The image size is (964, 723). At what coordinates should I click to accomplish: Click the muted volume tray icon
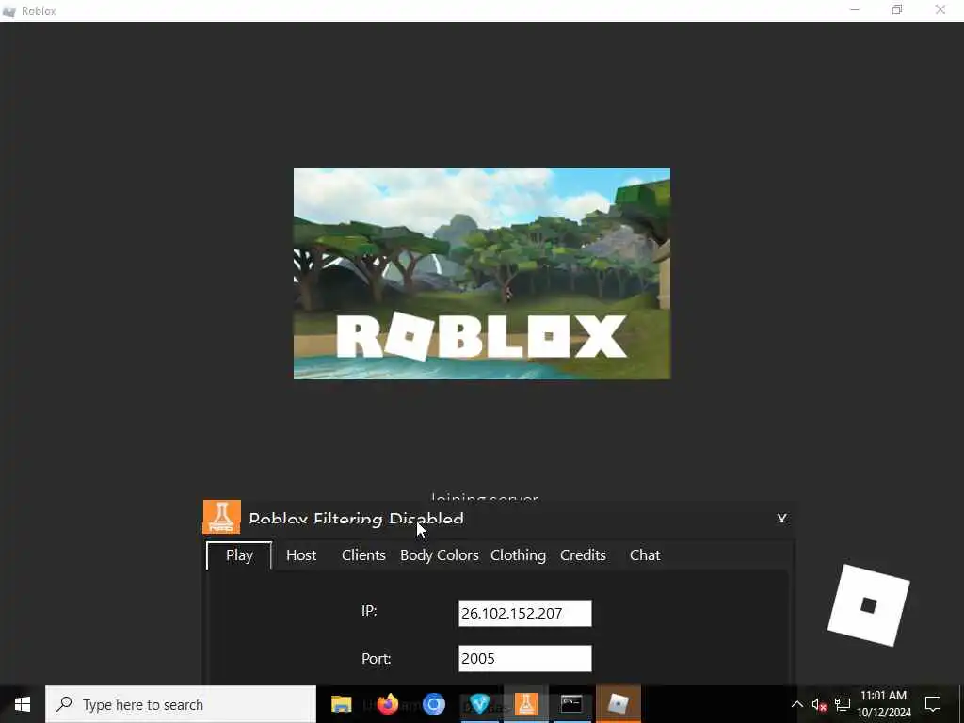click(819, 704)
